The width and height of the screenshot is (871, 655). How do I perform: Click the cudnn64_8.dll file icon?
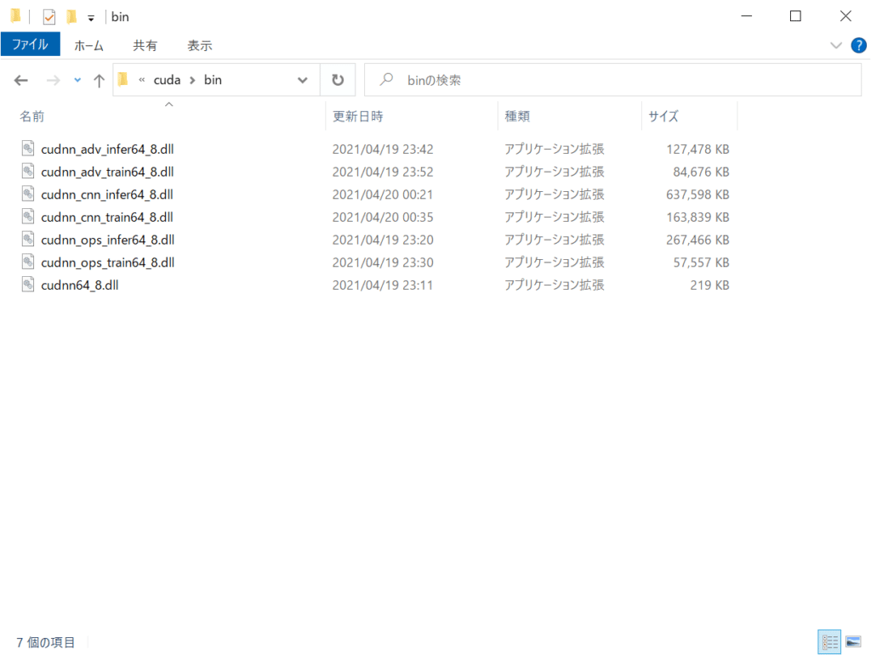tap(28, 285)
